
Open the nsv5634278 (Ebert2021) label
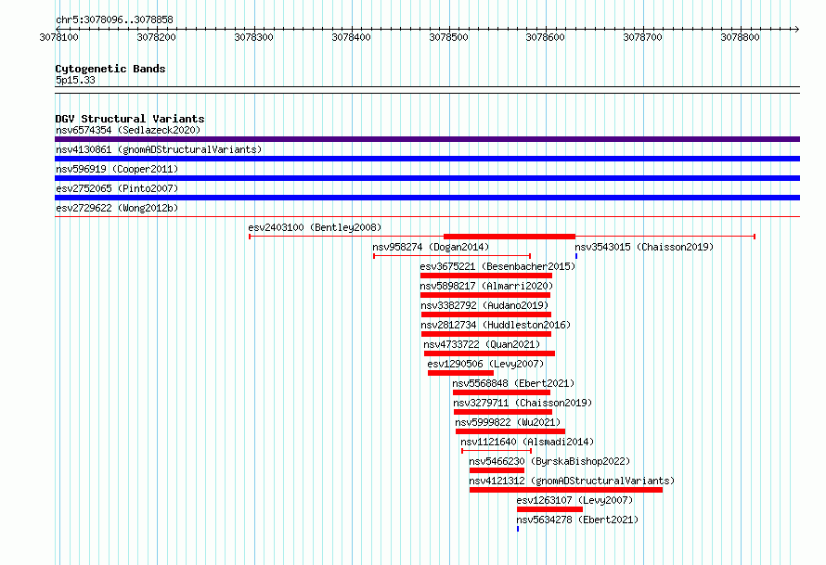click(577, 520)
